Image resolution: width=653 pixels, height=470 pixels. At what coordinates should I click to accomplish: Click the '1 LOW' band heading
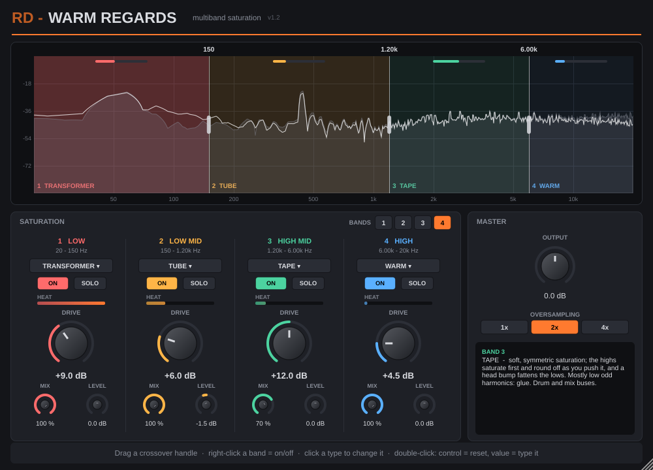71,241
